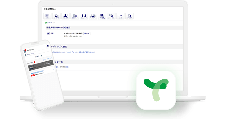This screenshot has height=119, width=225.
Task: Click the green home arrow icon
Action: point(46,23)
